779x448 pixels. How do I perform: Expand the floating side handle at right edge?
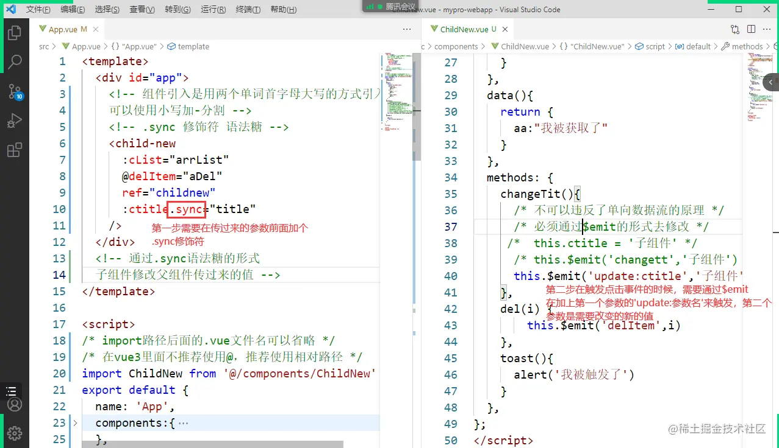(x=770, y=82)
